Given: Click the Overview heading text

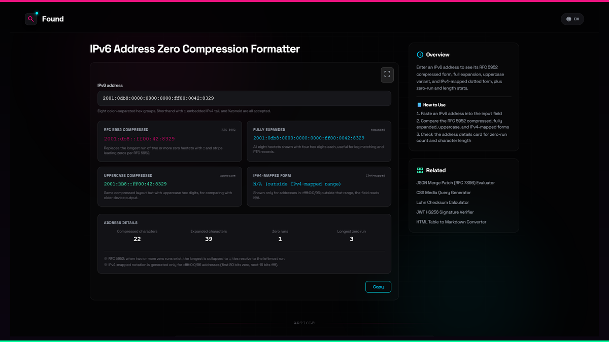Looking at the screenshot, I should click(x=437, y=55).
